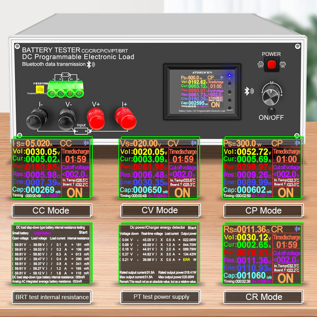Toggle the ON indicator in the CV screen

point(182,193)
